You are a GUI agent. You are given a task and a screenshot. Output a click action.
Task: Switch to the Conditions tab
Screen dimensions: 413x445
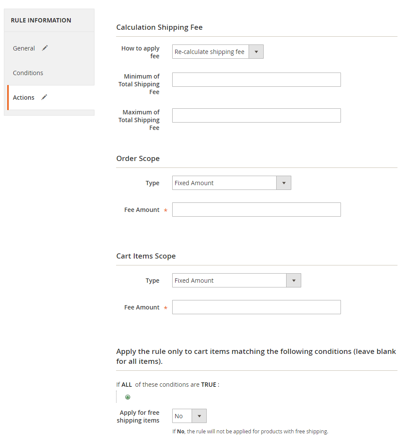click(28, 73)
